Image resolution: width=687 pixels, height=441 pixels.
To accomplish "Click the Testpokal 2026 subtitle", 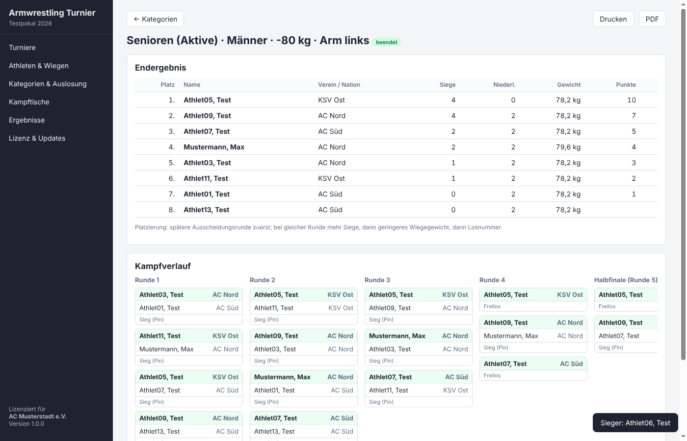I will pyautogui.click(x=30, y=24).
